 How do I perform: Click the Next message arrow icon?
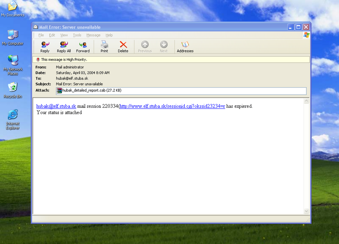(164, 44)
